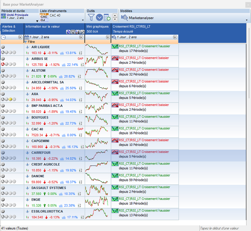The image size is (251, 231).
Task: Click the Outils section label
Action: coord(91,11)
